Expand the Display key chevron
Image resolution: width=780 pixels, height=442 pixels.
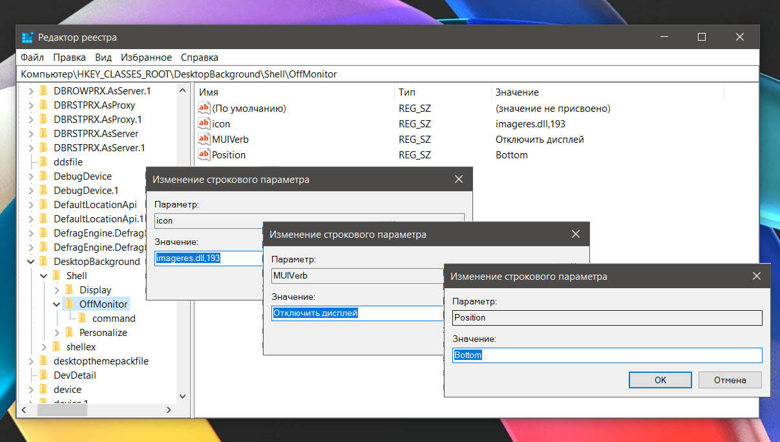pyautogui.click(x=57, y=290)
